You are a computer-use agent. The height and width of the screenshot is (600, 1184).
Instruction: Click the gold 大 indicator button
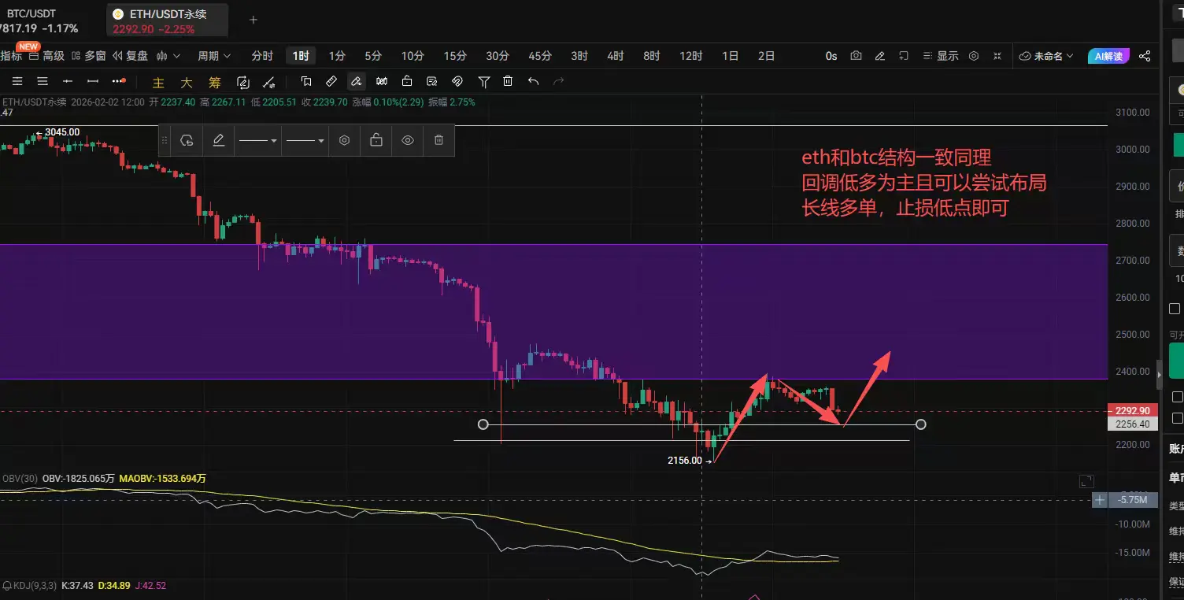point(187,82)
